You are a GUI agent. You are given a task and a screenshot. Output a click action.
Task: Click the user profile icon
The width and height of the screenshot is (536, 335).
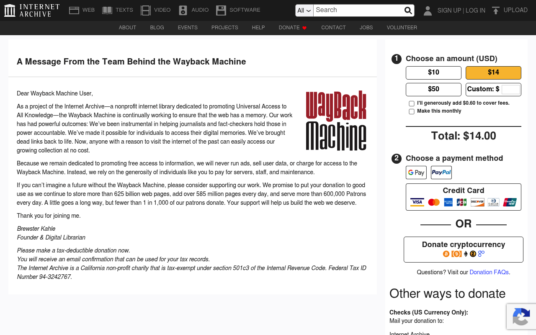(x=428, y=10)
